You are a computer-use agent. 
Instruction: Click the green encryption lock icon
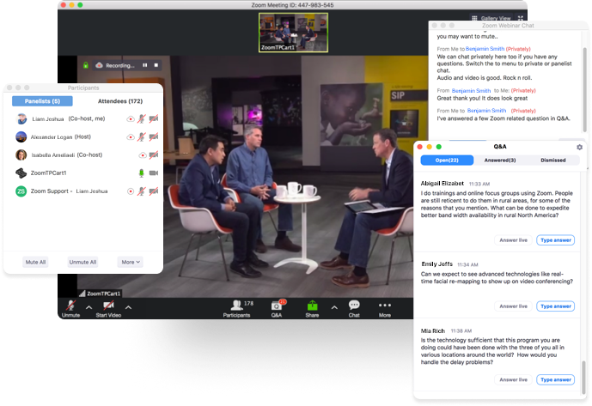click(x=86, y=65)
